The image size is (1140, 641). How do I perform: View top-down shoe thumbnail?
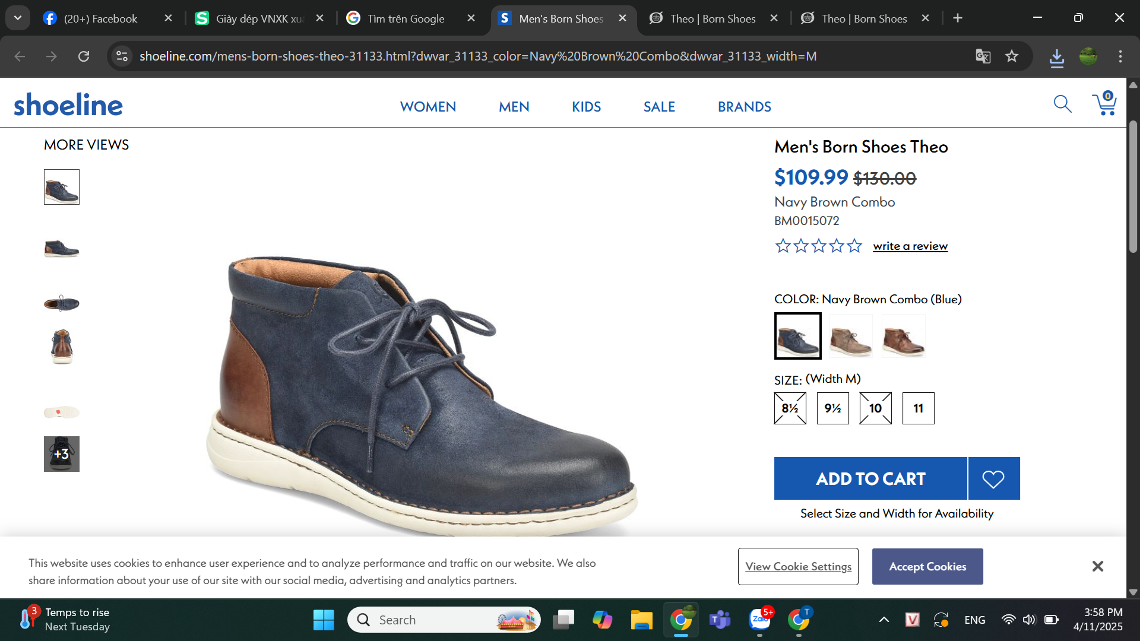pyautogui.click(x=62, y=303)
